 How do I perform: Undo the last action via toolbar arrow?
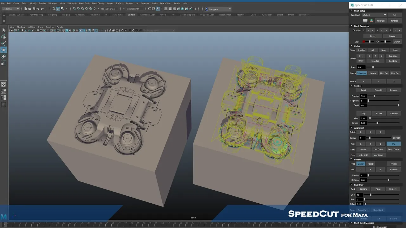[38, 9]
